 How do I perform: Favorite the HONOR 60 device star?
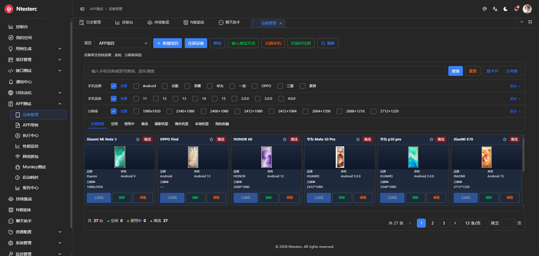(x=285, y=139)
